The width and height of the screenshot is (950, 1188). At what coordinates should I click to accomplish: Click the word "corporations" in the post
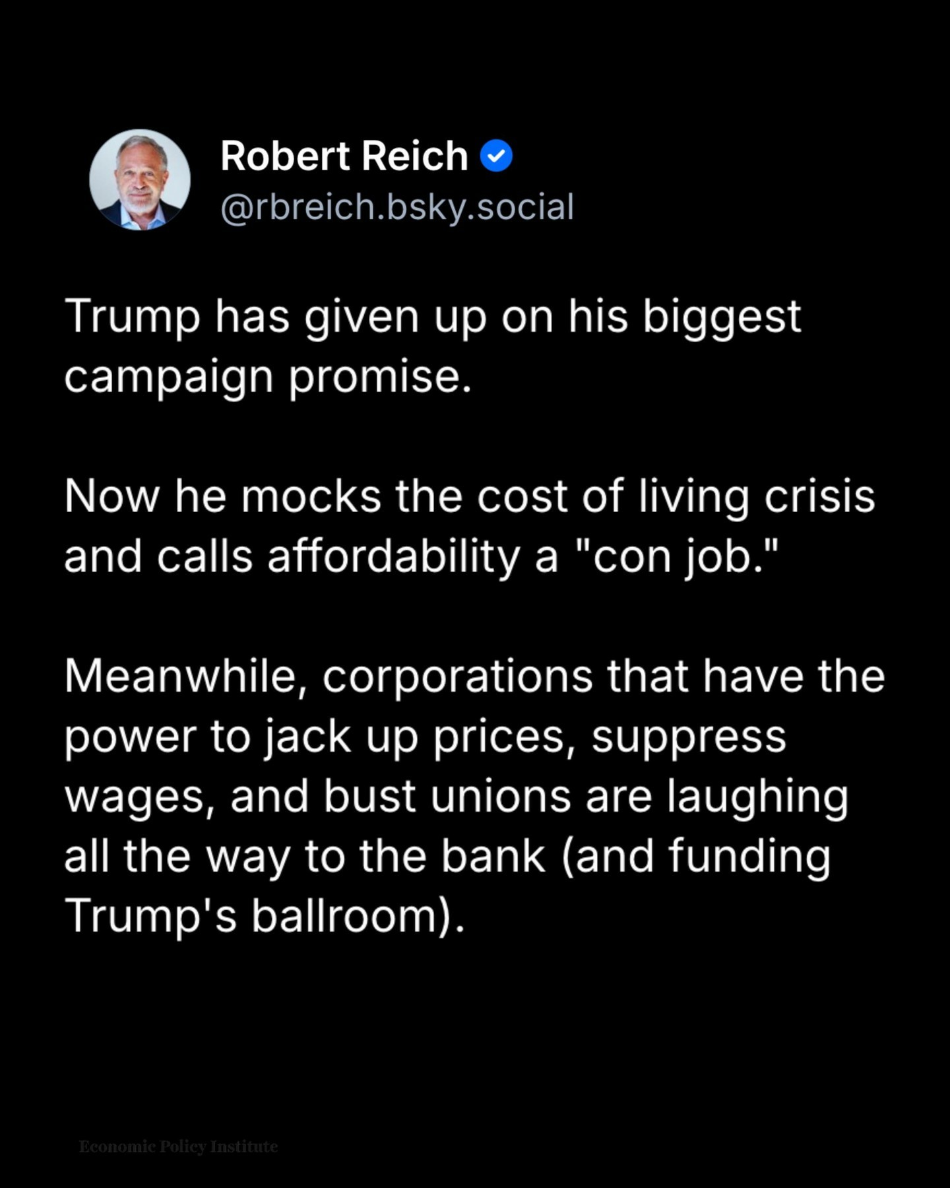click(457, 676)
